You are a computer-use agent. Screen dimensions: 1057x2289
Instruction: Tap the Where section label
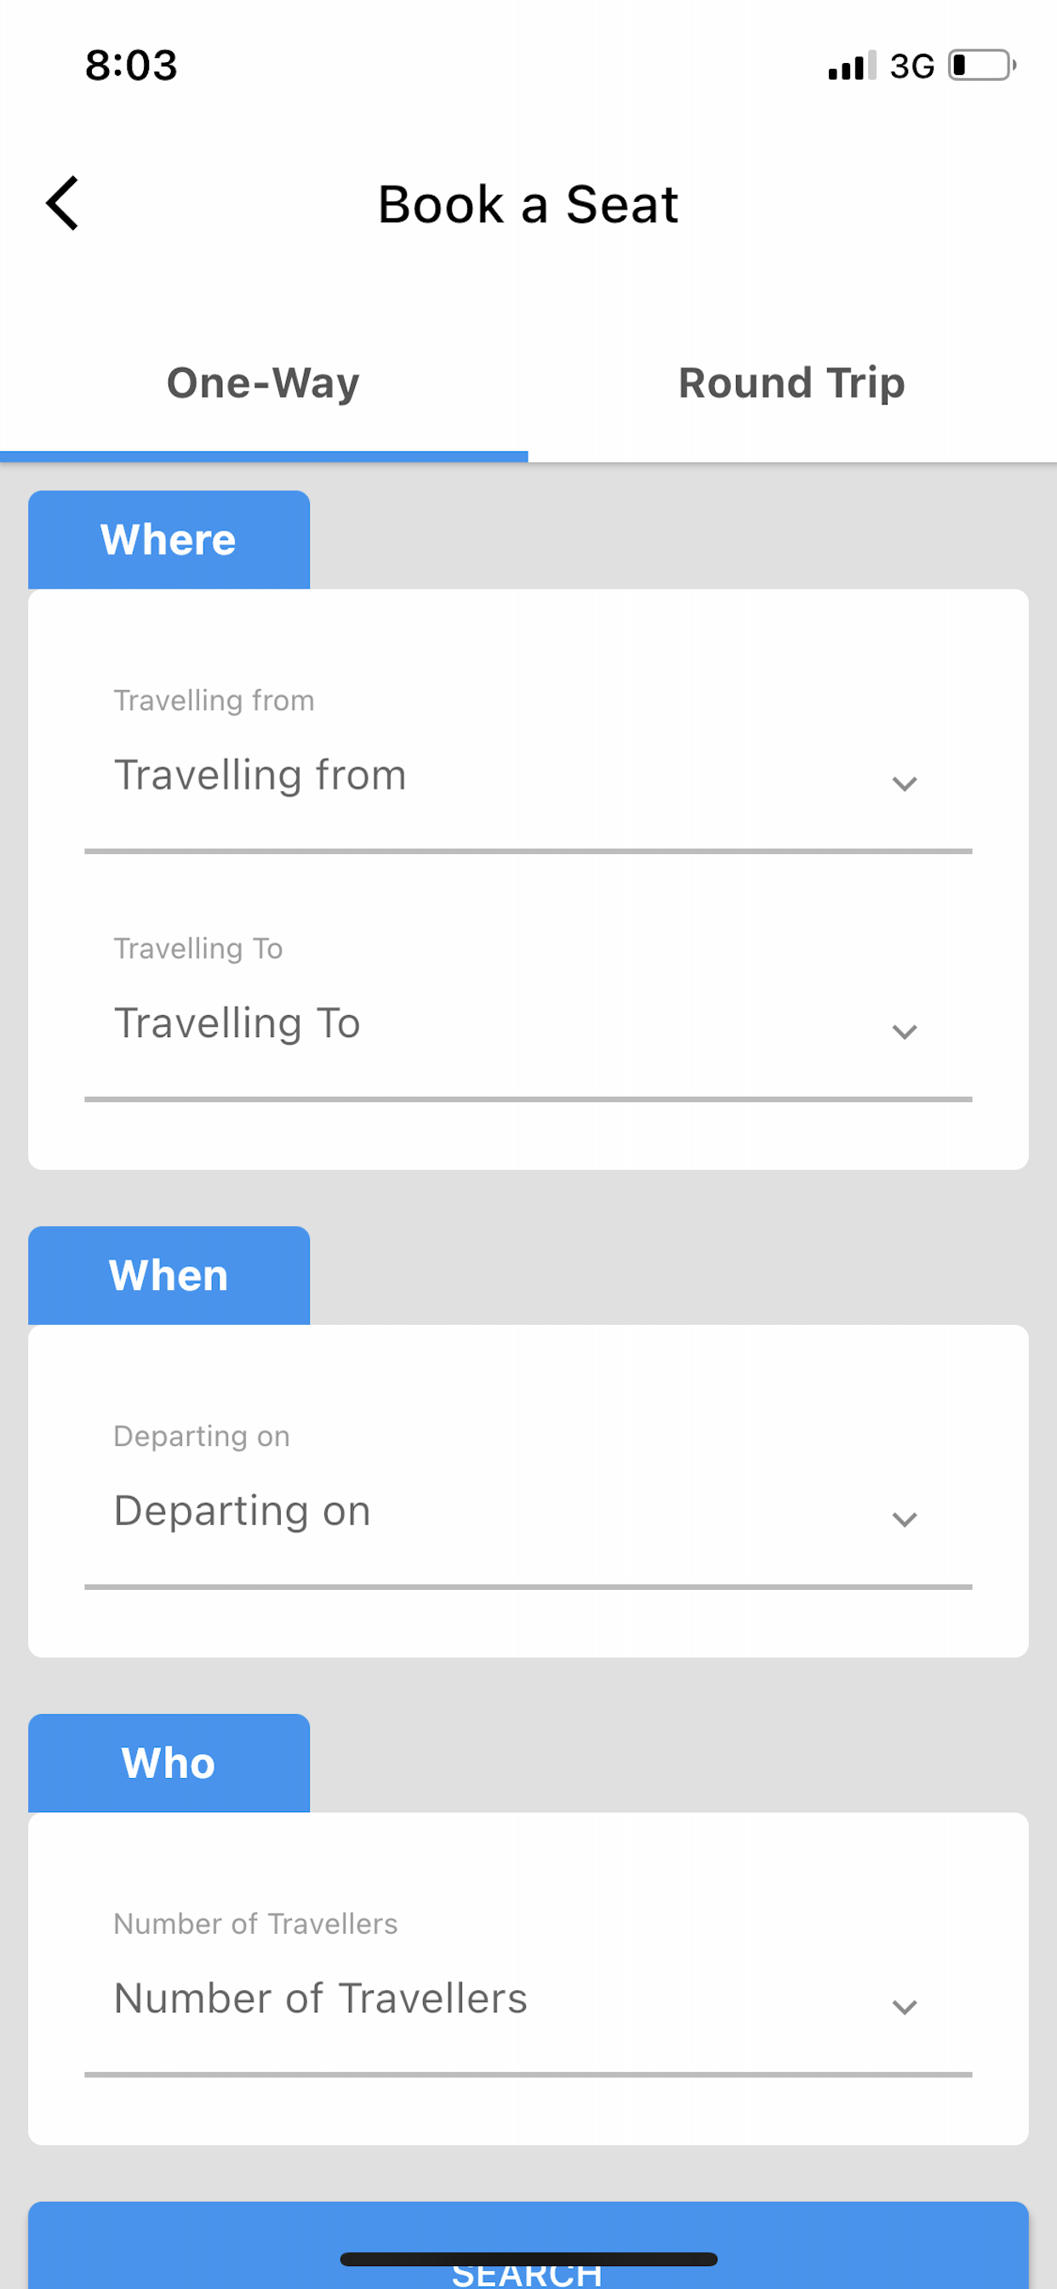[x=169, y=539]
